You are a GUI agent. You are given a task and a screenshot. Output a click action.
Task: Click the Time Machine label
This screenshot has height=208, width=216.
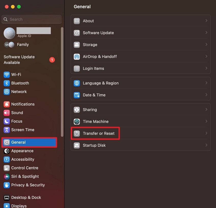[x=96, y=122]
